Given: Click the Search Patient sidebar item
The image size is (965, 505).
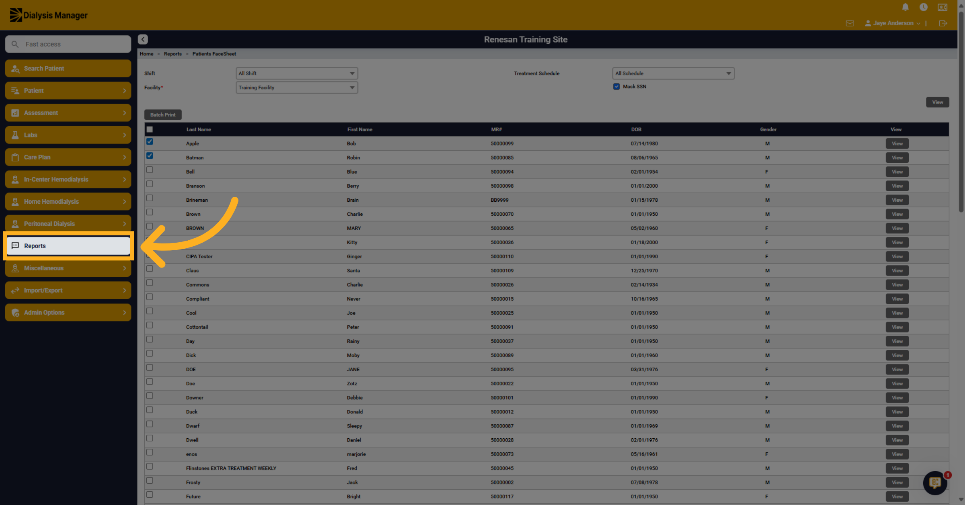Looking at the screenshot, I should (x=68, y=68).
